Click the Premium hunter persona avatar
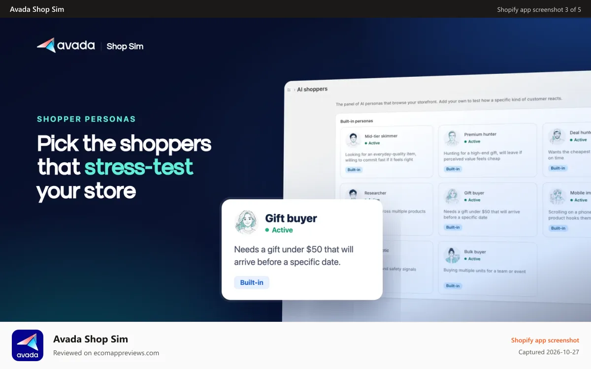The height and width of the screenshot is (369, 591). coord(451,138)
